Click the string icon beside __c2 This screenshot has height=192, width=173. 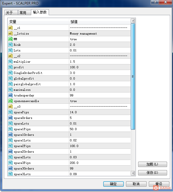pos(10,56)
